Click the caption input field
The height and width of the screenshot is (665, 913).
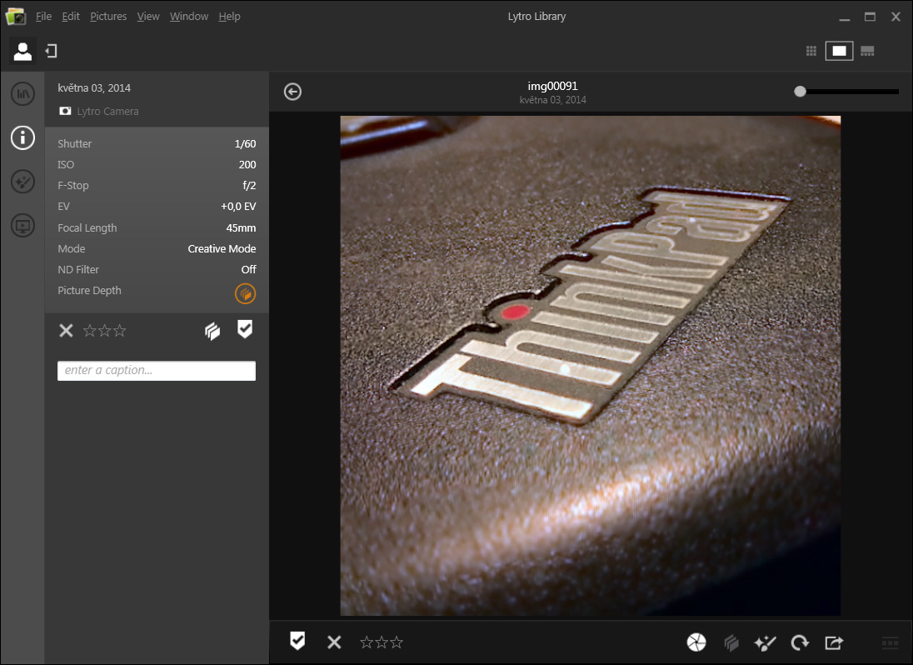157,371
